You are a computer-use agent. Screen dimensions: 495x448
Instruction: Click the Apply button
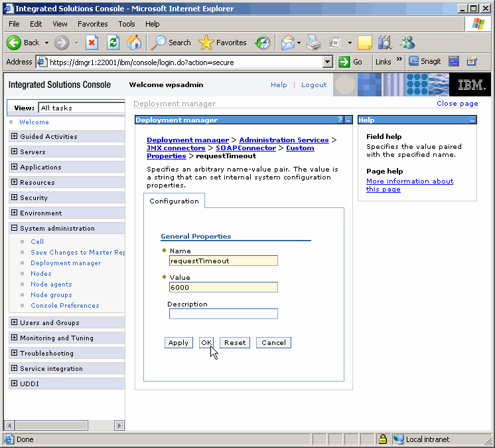(178, 342)
